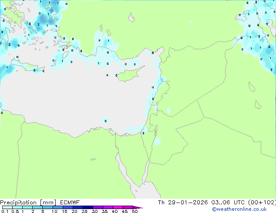The height and width of the screenshot is (213, 276).
Task: Select the '(00+102)' forecast offset text
Action: click(262, 203)
